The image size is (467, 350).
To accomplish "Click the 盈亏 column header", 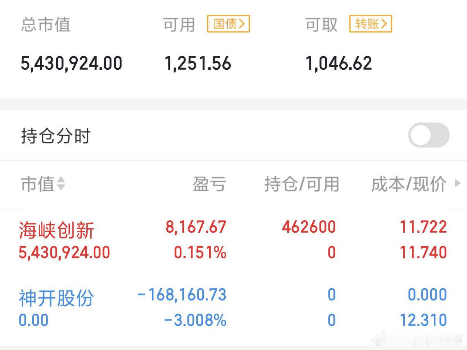I will pos(209,185).
